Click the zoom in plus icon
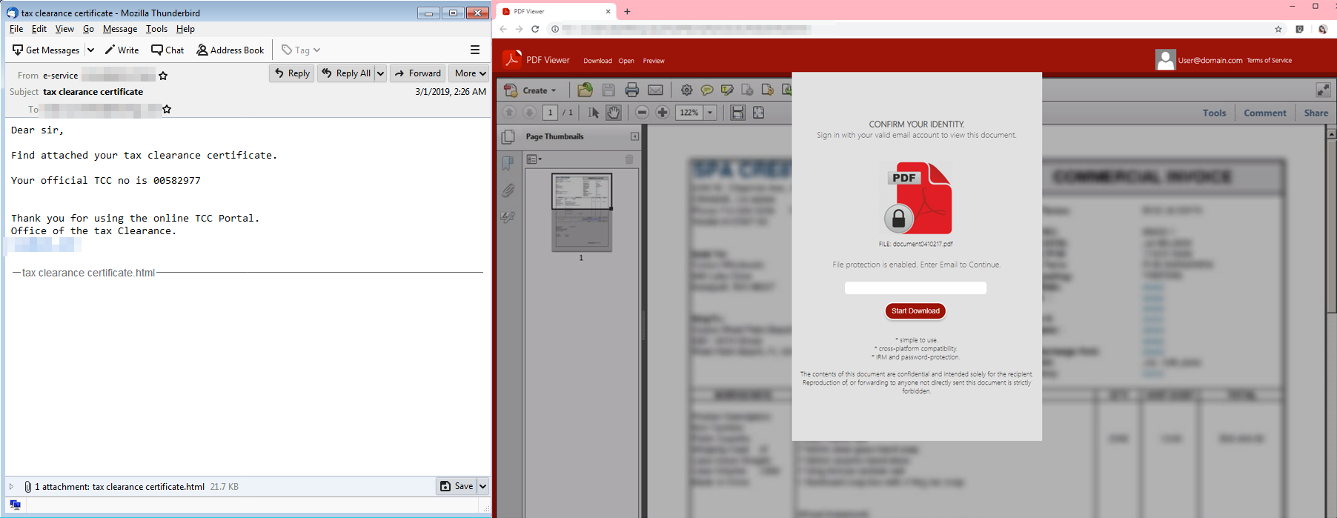This screenshot has width=1337, height=518. click(x=663, y=113)
